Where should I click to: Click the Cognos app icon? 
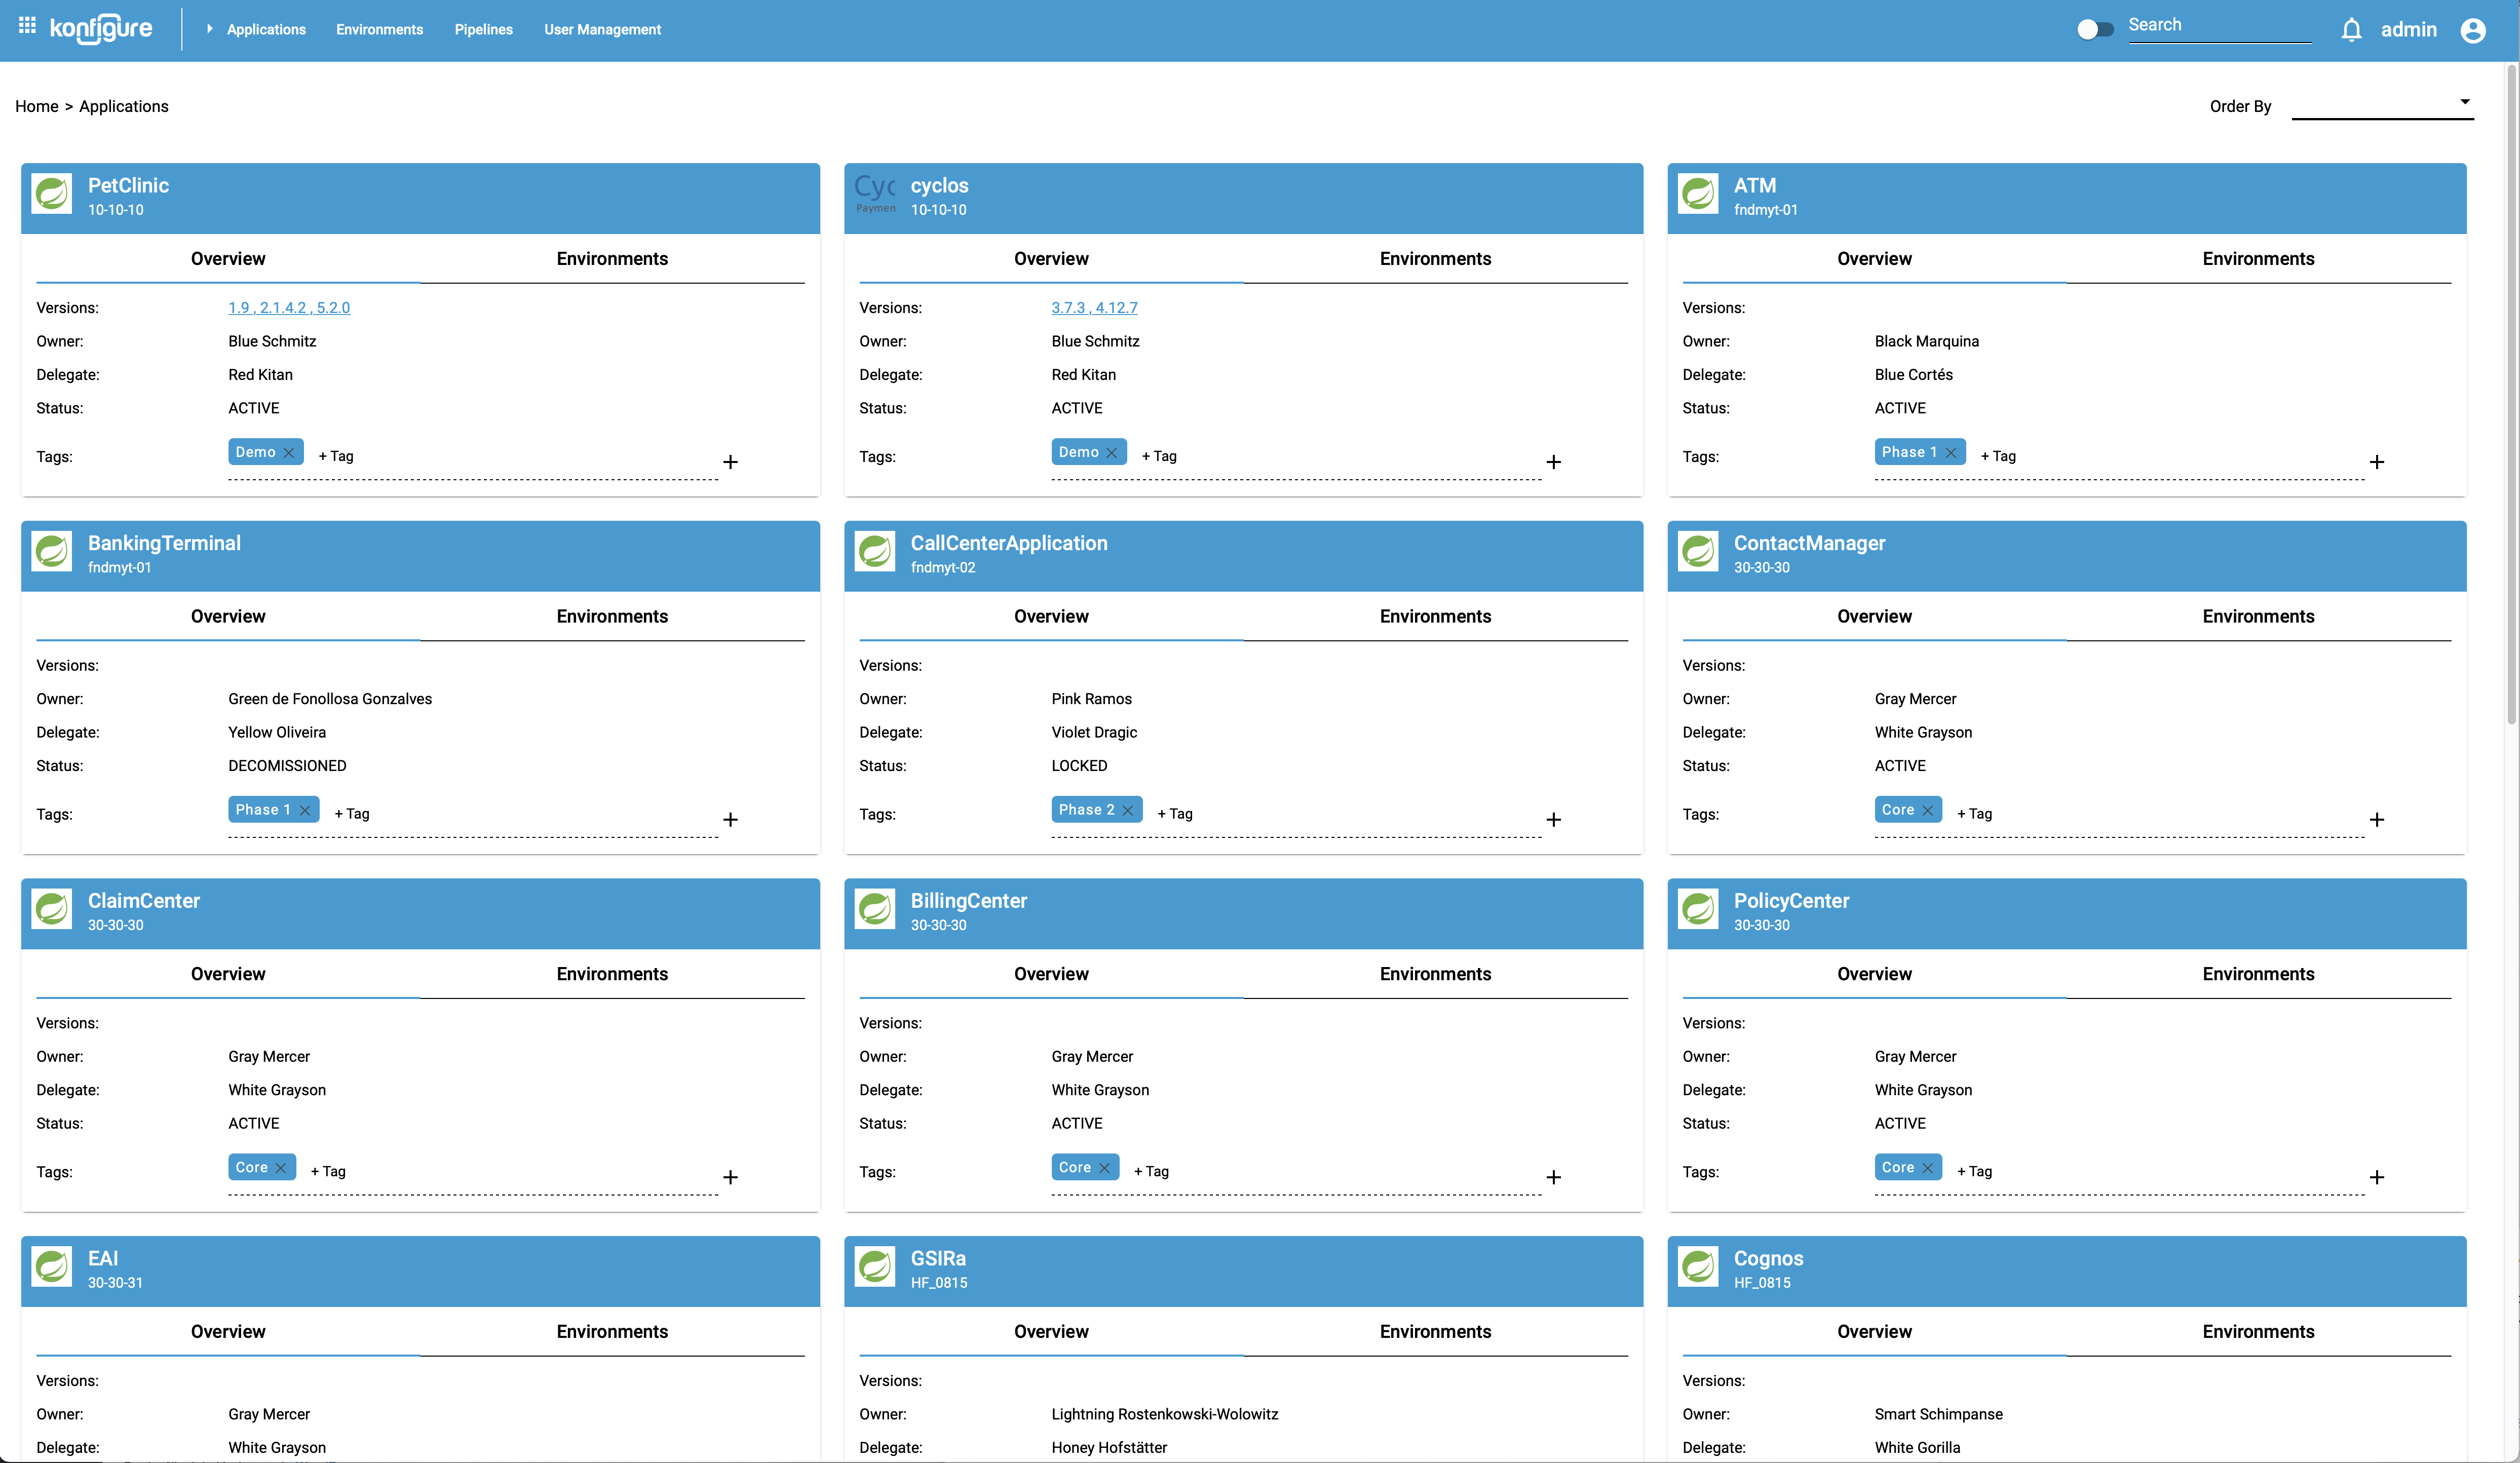pyautogui.click(x=1698, y=1266)
